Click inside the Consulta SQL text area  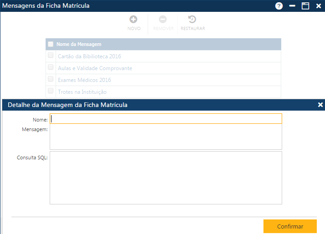[166, 178]
